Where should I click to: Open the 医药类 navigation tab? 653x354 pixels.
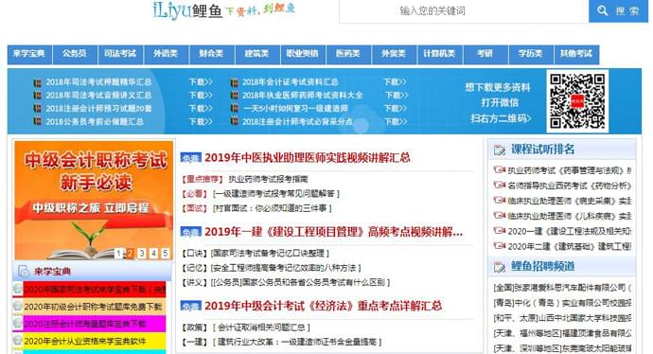click(348, 54)
